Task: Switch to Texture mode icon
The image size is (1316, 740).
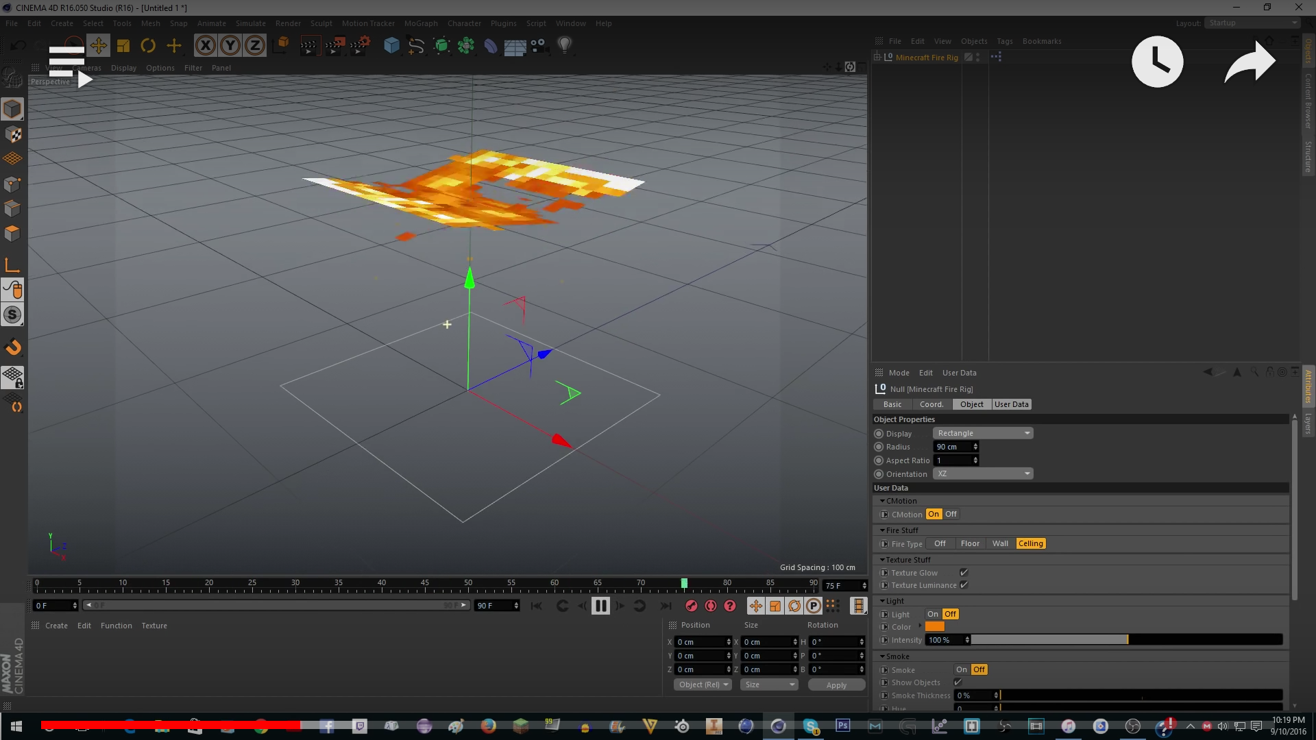Action: [x=12, y=134]
